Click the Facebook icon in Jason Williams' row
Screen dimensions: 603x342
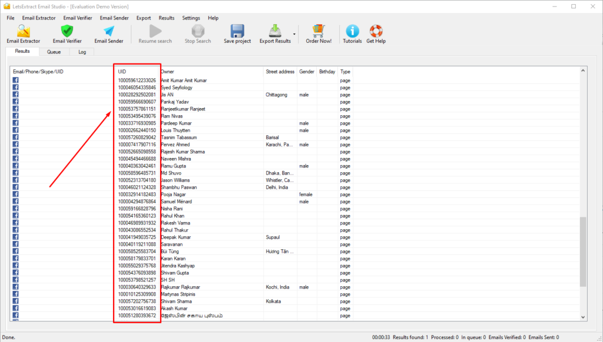point(15,180)
